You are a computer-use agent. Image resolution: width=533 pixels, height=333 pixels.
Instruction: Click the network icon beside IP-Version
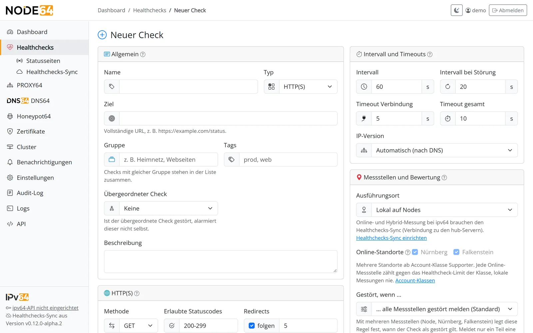point(364,150)
